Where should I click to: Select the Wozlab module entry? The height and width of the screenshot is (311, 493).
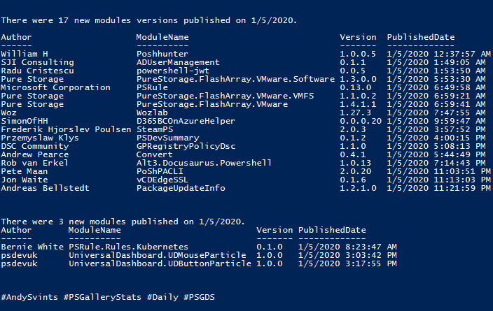[x=152, y=113]
